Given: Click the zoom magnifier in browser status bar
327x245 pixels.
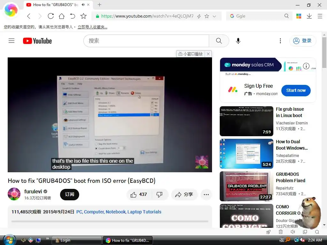Looking at the screenshot, I should pyautogui.click(x=317, y=232).
